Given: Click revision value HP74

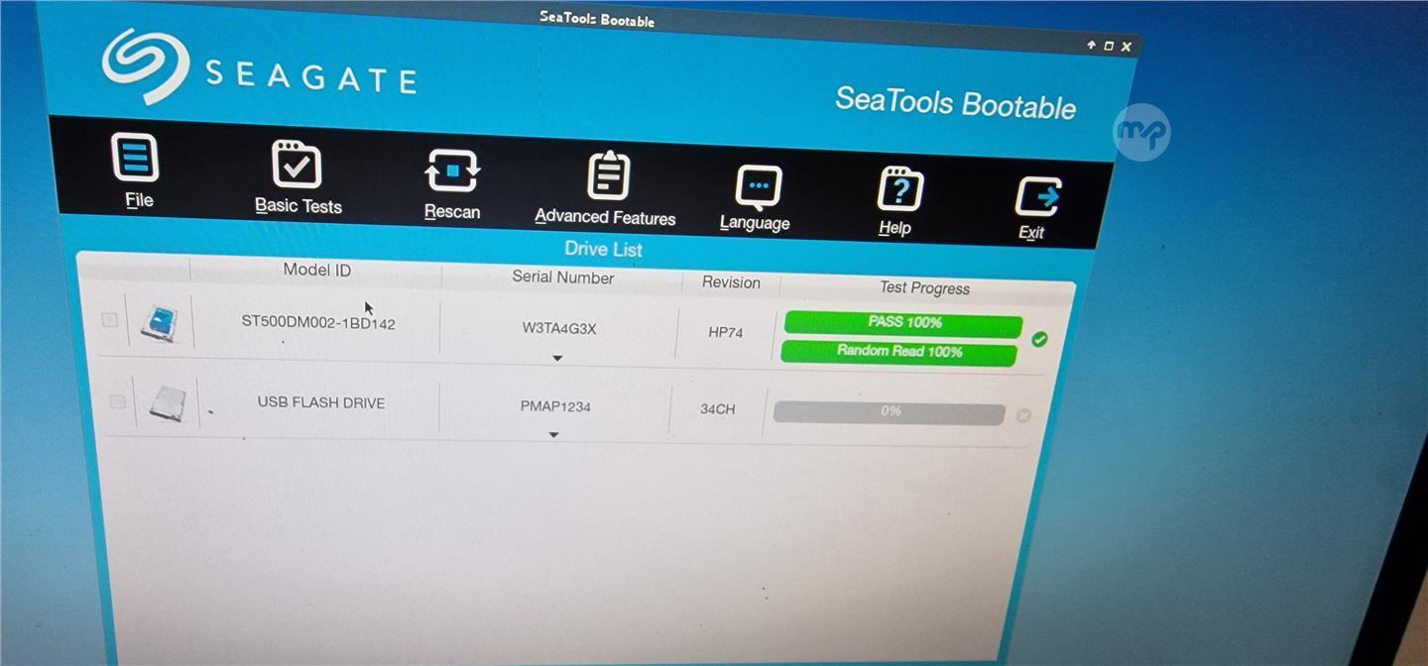Looking at the screenshot, I should (x=725, y=332).
